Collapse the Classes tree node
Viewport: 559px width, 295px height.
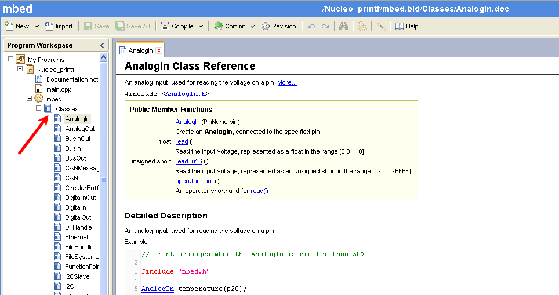coord(38,108)
